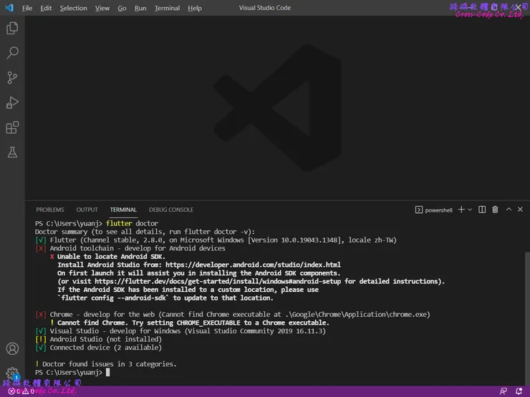The image size is (530, 397).
Task: Click the 'Android Studio (not installed)' line
Action: (98, 339)
